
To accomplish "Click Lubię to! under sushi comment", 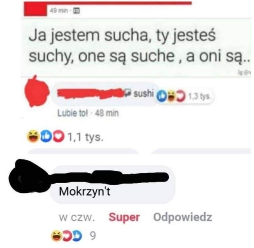I will pyautogui.click(x=73, y=113).
